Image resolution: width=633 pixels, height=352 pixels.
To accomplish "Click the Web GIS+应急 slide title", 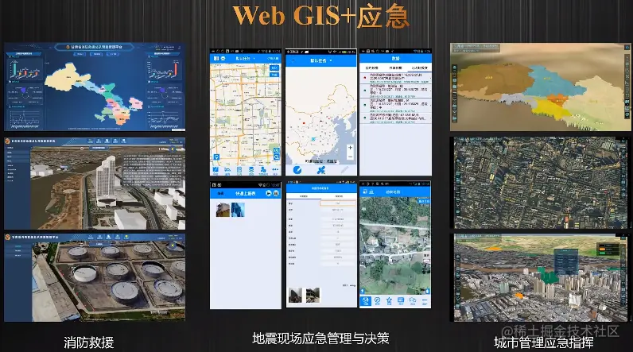I will click(321, 16).
